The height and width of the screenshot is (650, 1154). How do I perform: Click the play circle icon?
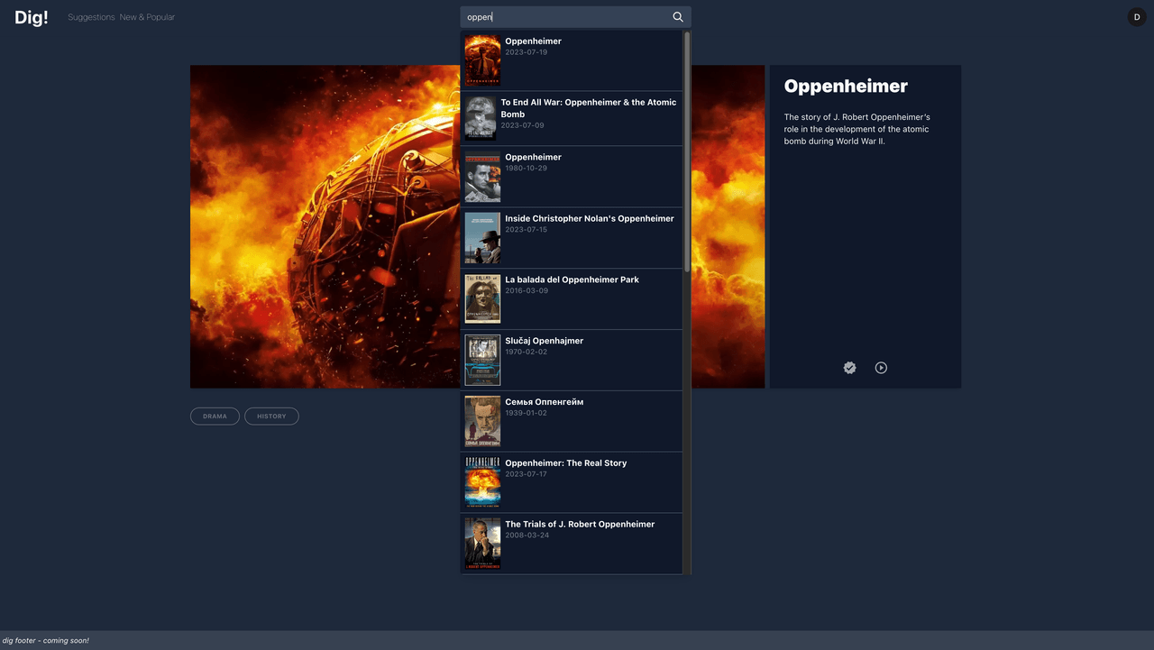tap(881, 368)
